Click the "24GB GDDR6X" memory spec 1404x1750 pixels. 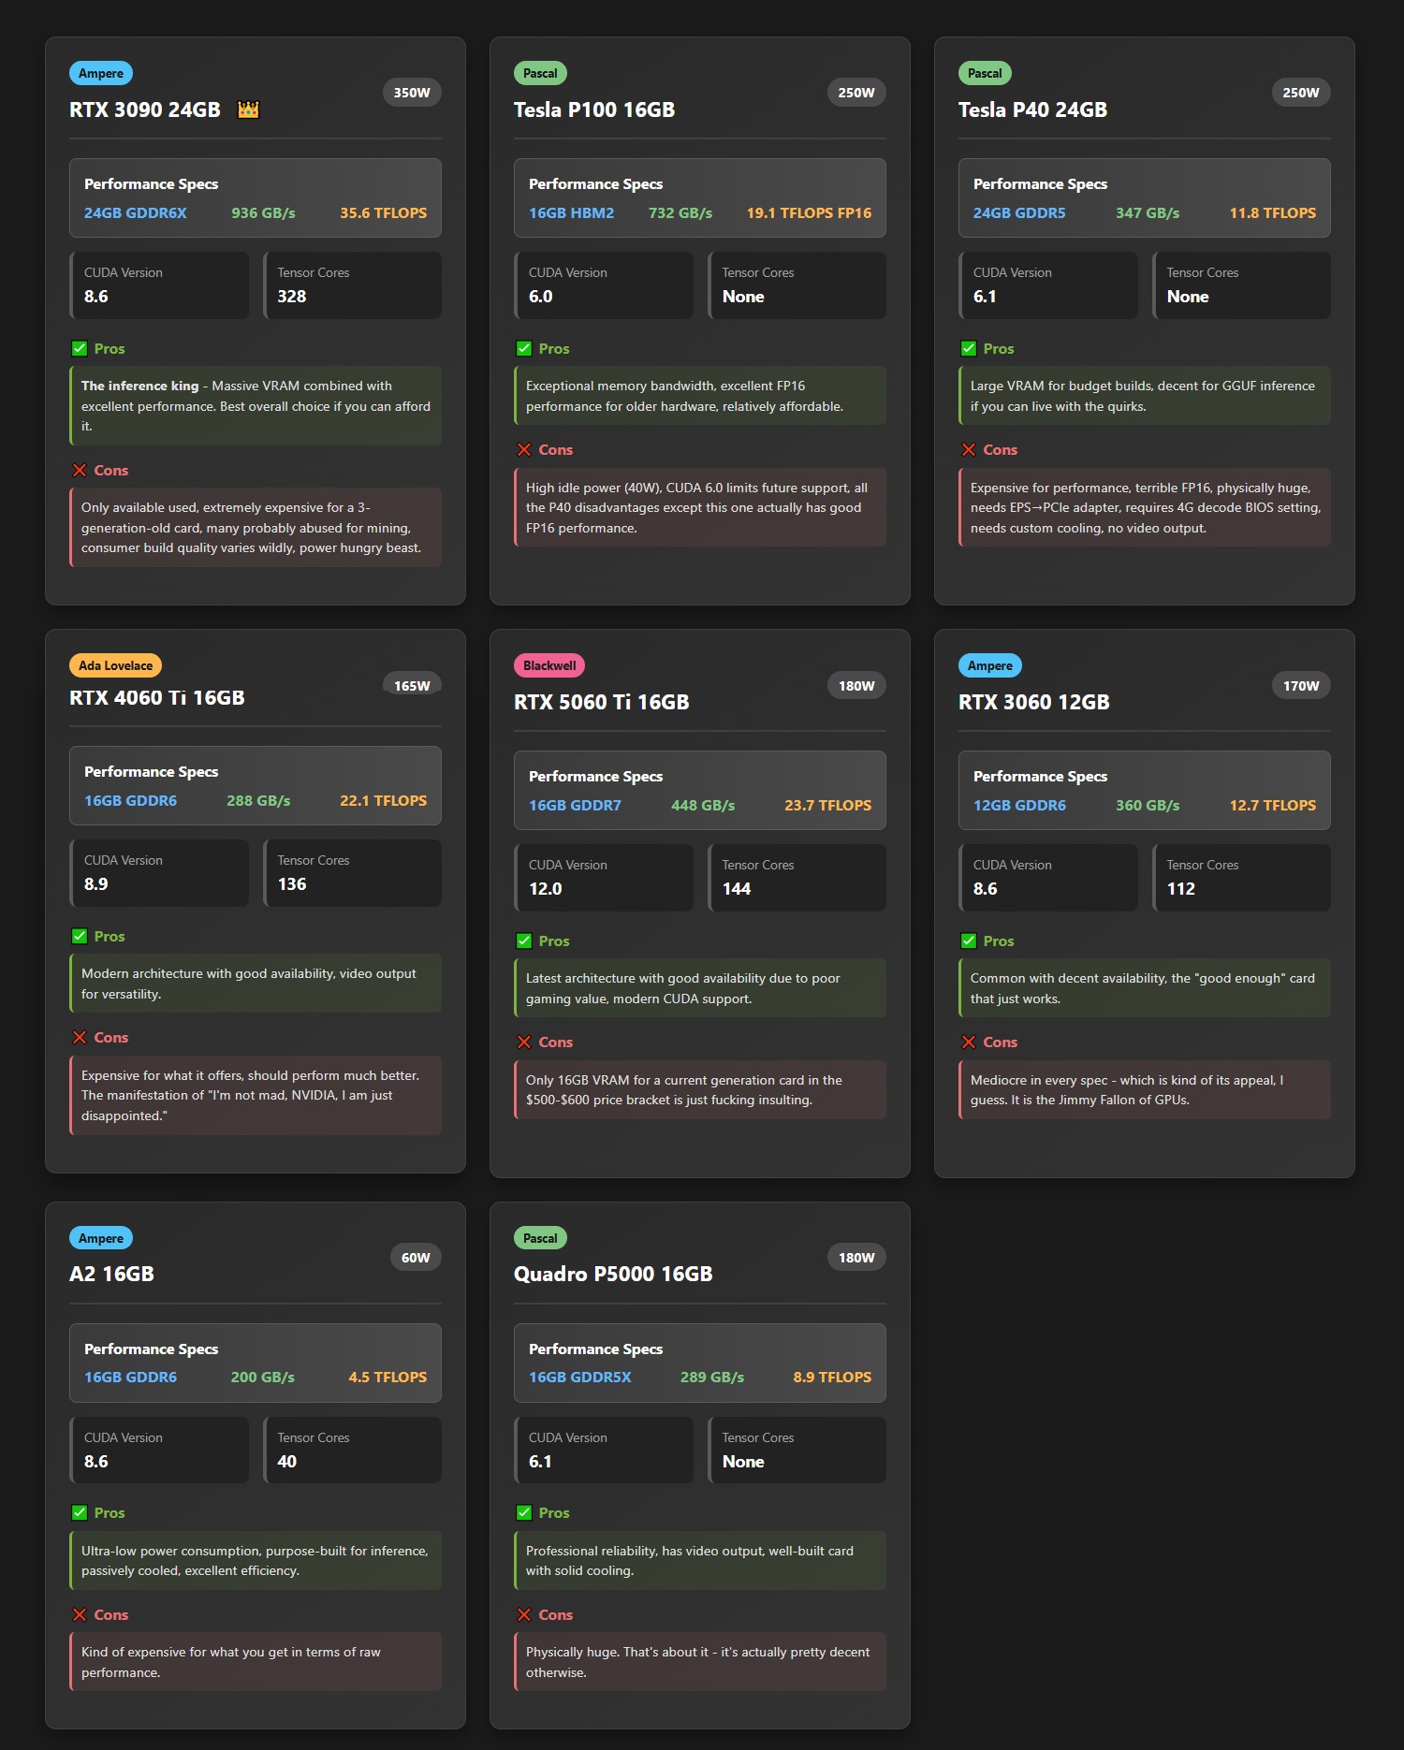(136, 212)
